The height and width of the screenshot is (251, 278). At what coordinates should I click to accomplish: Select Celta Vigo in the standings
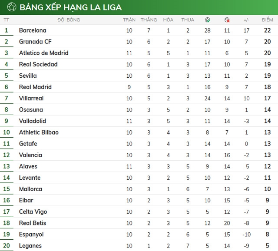pos(33,211)
